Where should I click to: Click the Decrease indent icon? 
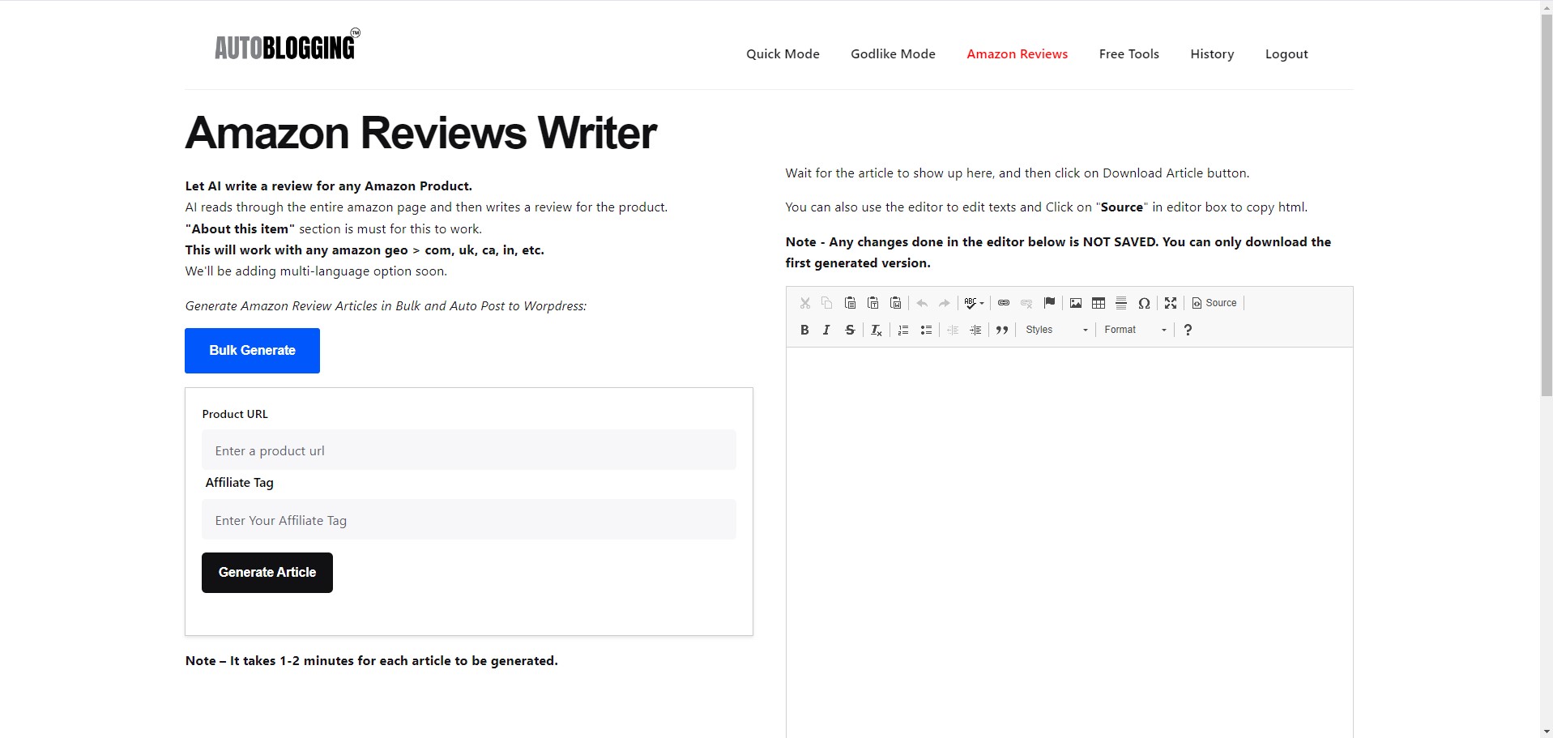(953, 330)
